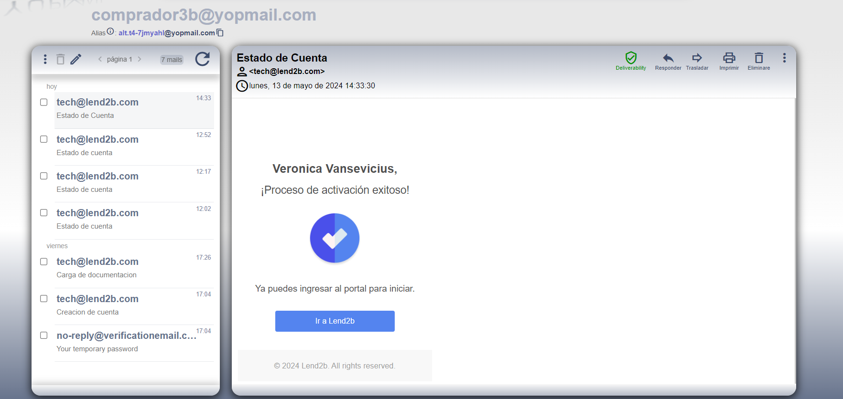Image resolution: width=843 pixels, height=399 pixels.
Task: Open the Deliverability shield icon
Action: click(631, 58)
